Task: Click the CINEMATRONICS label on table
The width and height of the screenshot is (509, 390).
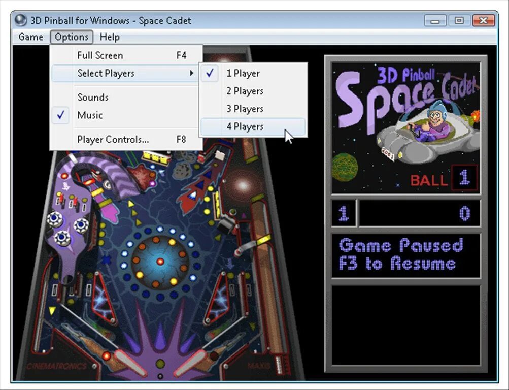Action: click(57, 366)
